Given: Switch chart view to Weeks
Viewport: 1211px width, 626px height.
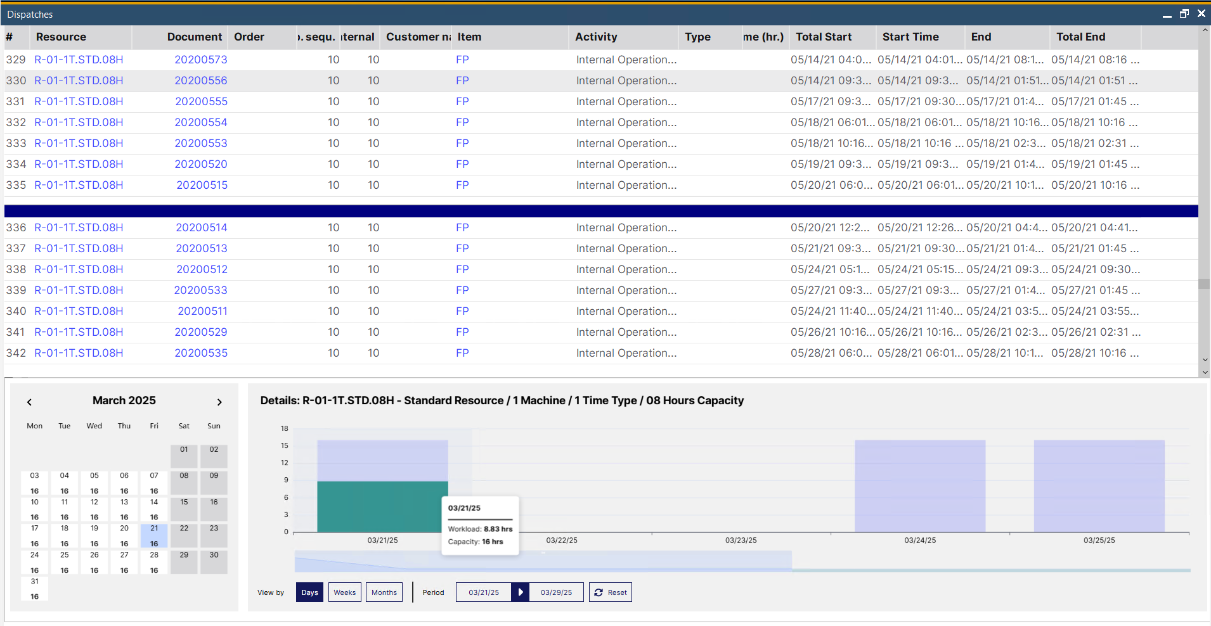Looking at the screenshot, I should coord(344,592).
